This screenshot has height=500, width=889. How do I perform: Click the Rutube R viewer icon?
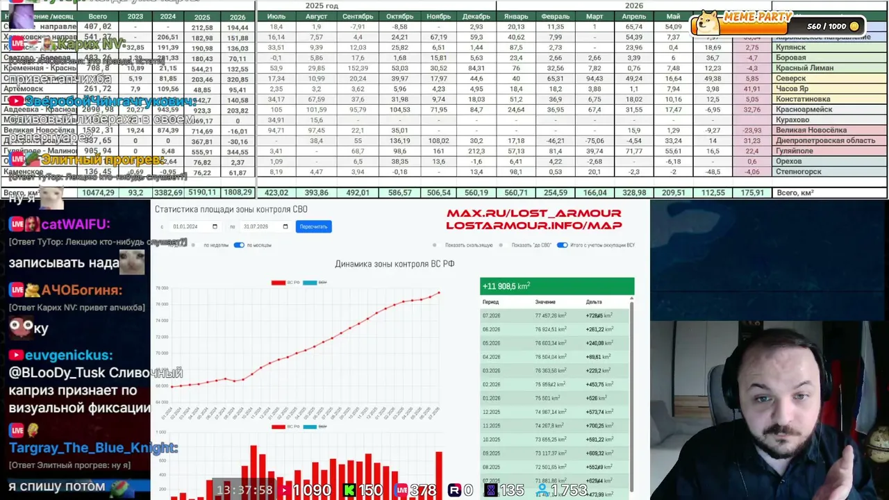(x=455, y=490)
